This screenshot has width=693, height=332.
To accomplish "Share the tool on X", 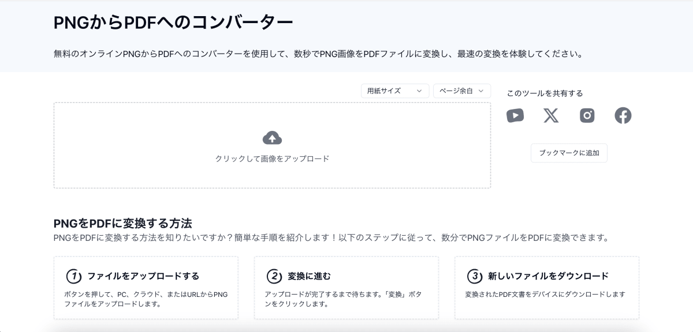I will (x=551, y=115).
